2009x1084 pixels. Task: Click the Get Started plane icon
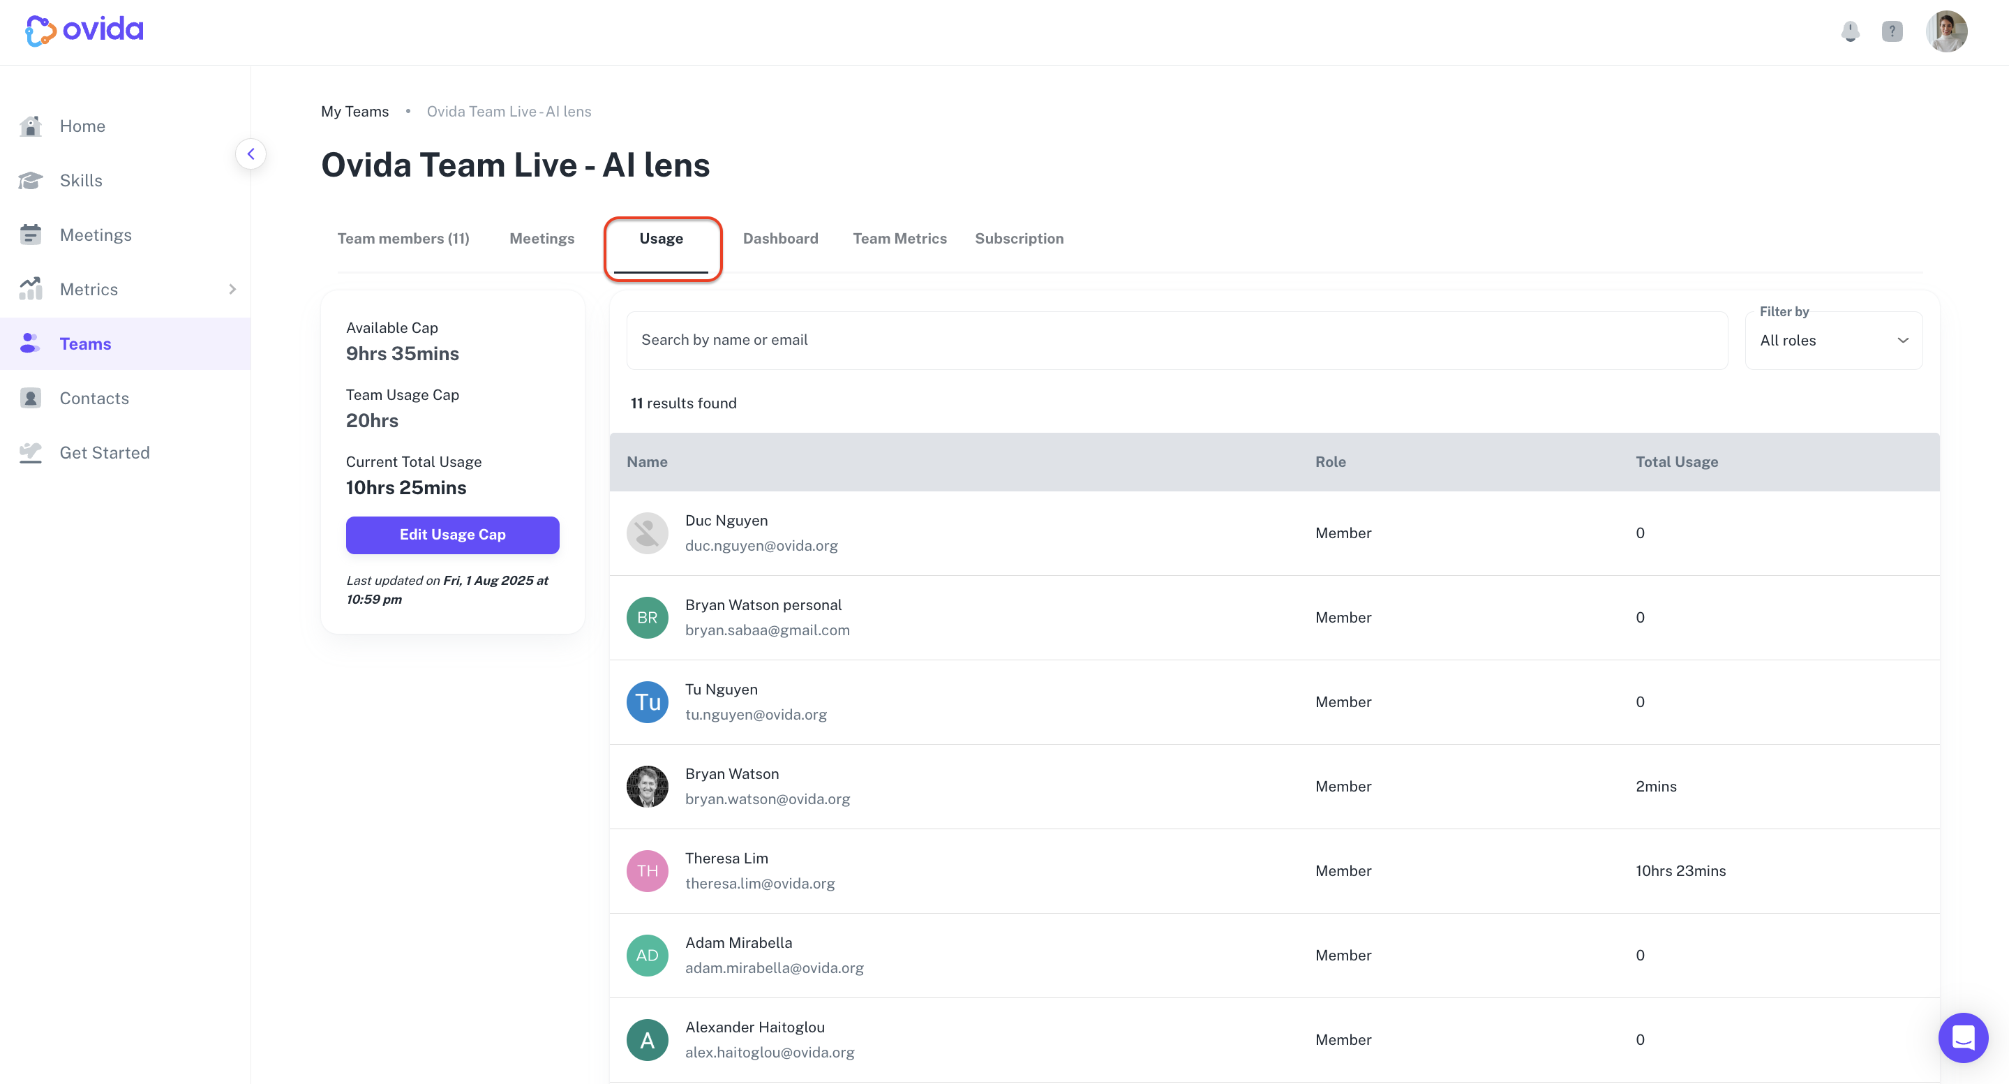[x=31, y=452]
